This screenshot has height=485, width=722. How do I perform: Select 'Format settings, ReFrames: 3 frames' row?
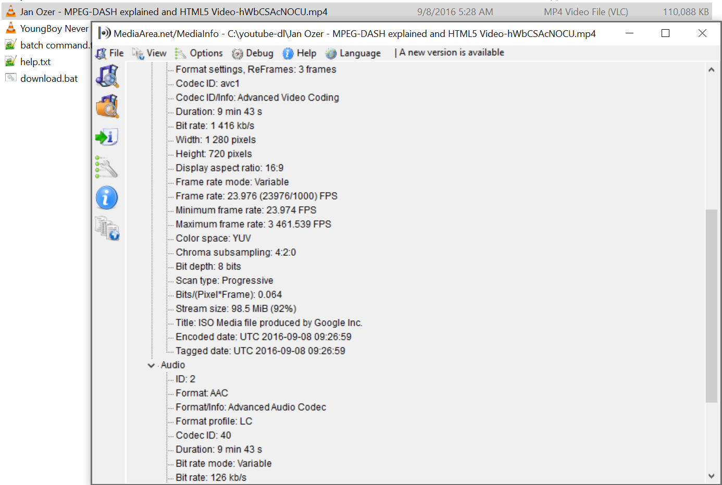click(x=256, y=69)
